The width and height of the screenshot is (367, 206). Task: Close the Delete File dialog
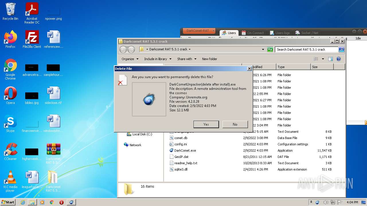[249, 69]
